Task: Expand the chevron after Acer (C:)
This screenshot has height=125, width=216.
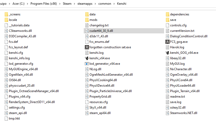Action: (27, 4)
